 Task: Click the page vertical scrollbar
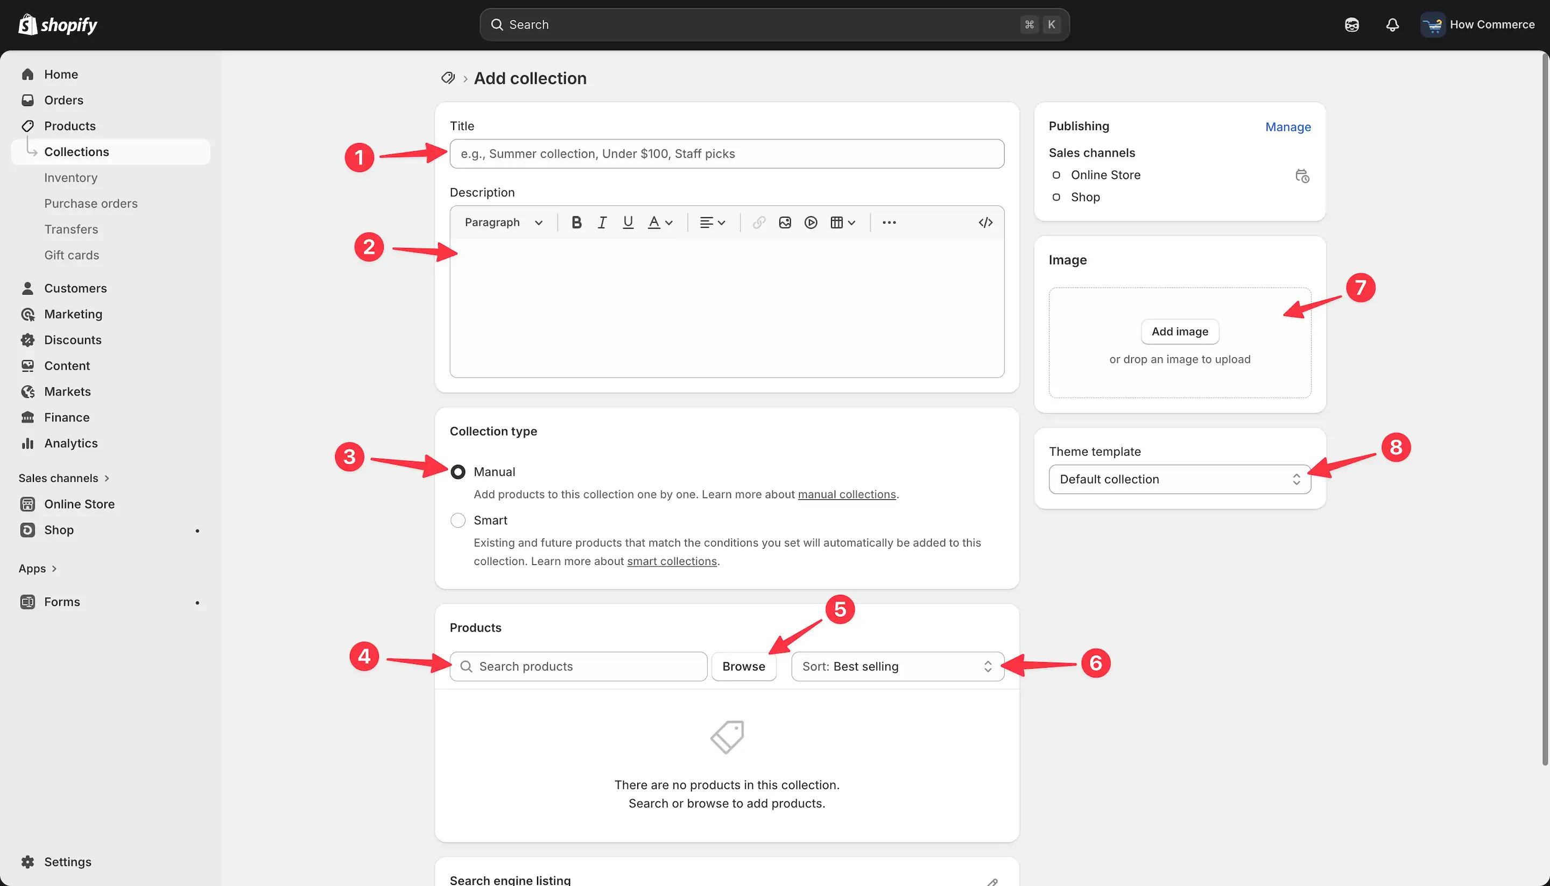1545,409
